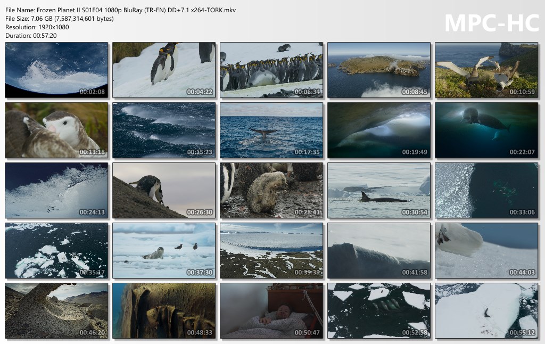Viewport: 545px width, 344px height.
Task: Select the man-in-bed thumbnail at 00:50:47
Action: (271, 310)
